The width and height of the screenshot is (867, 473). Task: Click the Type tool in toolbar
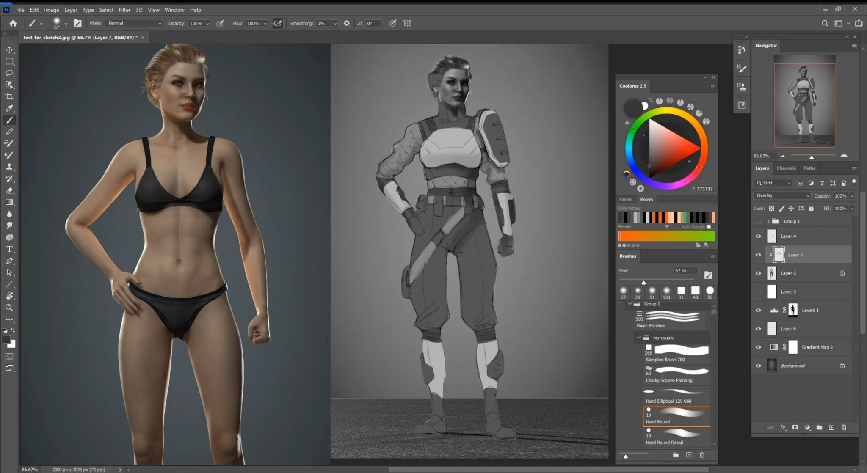9,248
